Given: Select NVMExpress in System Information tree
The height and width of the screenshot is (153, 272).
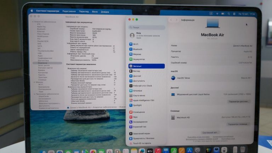Looking at the screenshot, I should coord(42,36).
